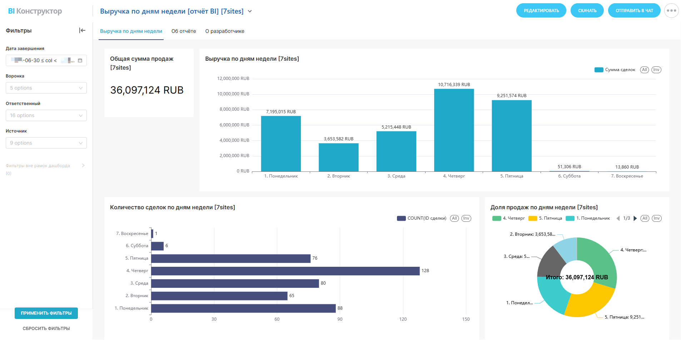Click Inv legend button in deals count chart
681x340 pixels.
[x=466, y=219]
